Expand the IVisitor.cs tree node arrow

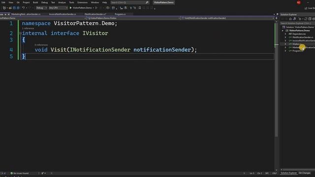tap(285, 44)
